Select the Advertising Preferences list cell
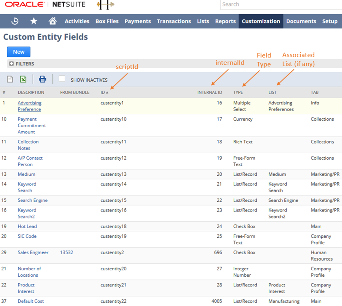Screen dimensions: 342x306 281,106
